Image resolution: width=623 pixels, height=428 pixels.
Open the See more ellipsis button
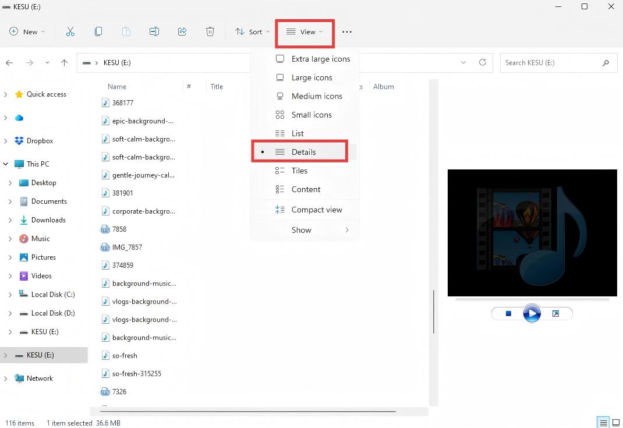coord(347,32)
